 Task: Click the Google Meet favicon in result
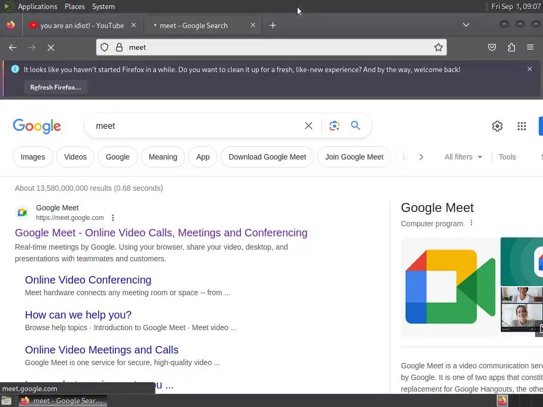pyautogui.click(x=22, y=212)
